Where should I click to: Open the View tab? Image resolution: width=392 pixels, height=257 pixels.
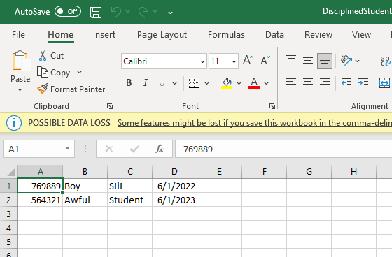tap(361, 34)
